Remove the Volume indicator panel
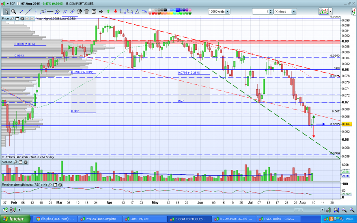This screenshot has width=357, height=223. pyautogui.click(x=26, y=162)
